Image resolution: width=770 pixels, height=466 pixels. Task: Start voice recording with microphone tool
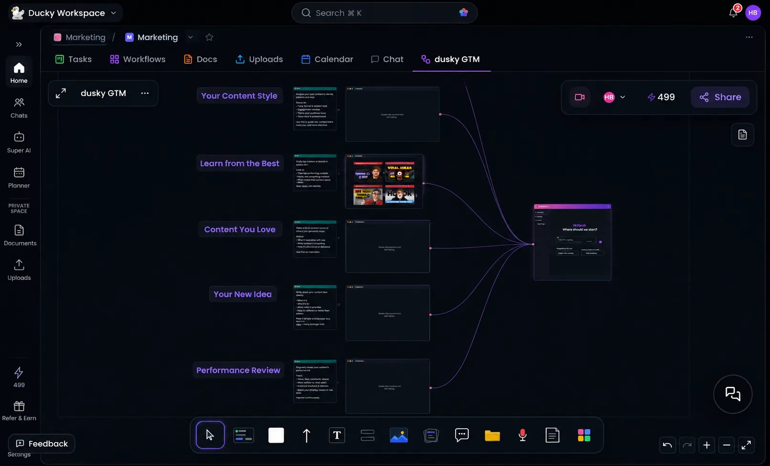(x=523, y=435)
